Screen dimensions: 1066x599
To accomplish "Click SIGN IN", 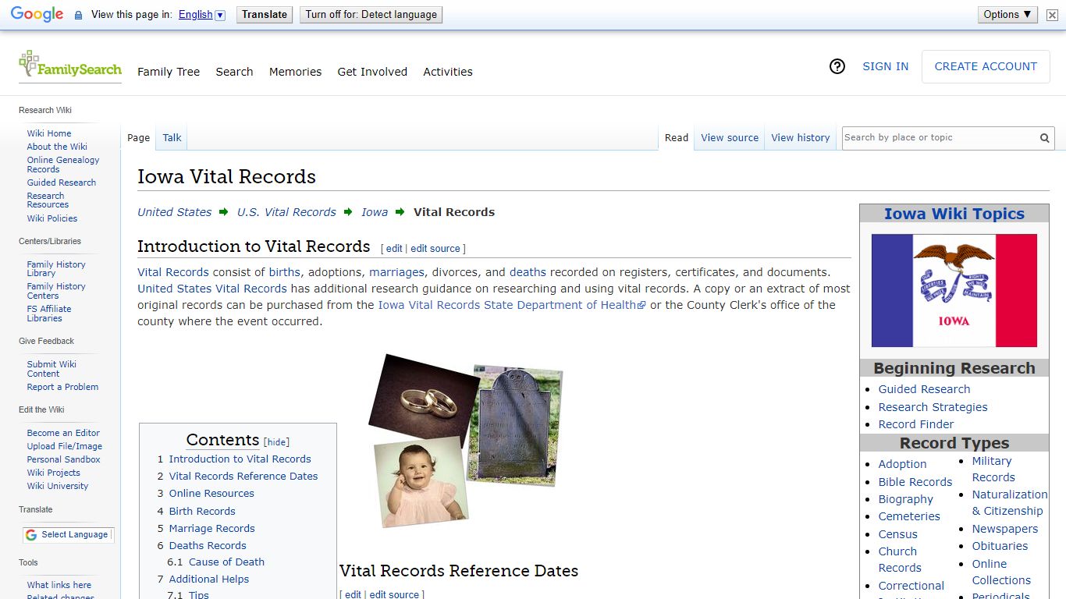I will (x=885, y=67).
